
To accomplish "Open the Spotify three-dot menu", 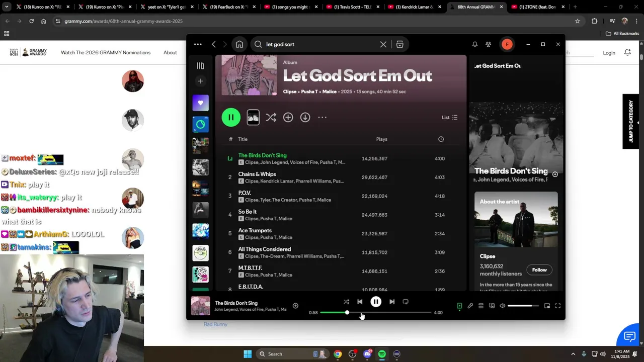I will 198,44.
